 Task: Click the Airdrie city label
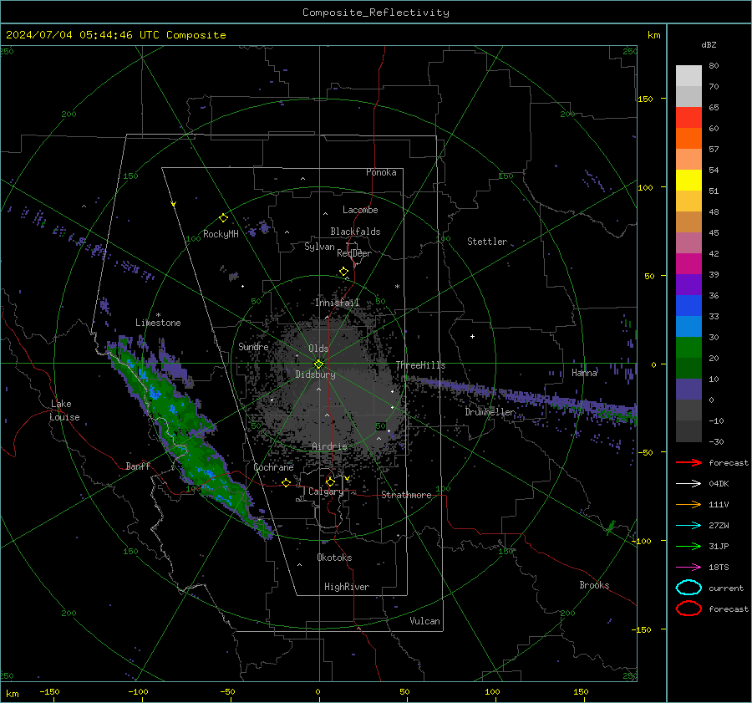(329, 446)
